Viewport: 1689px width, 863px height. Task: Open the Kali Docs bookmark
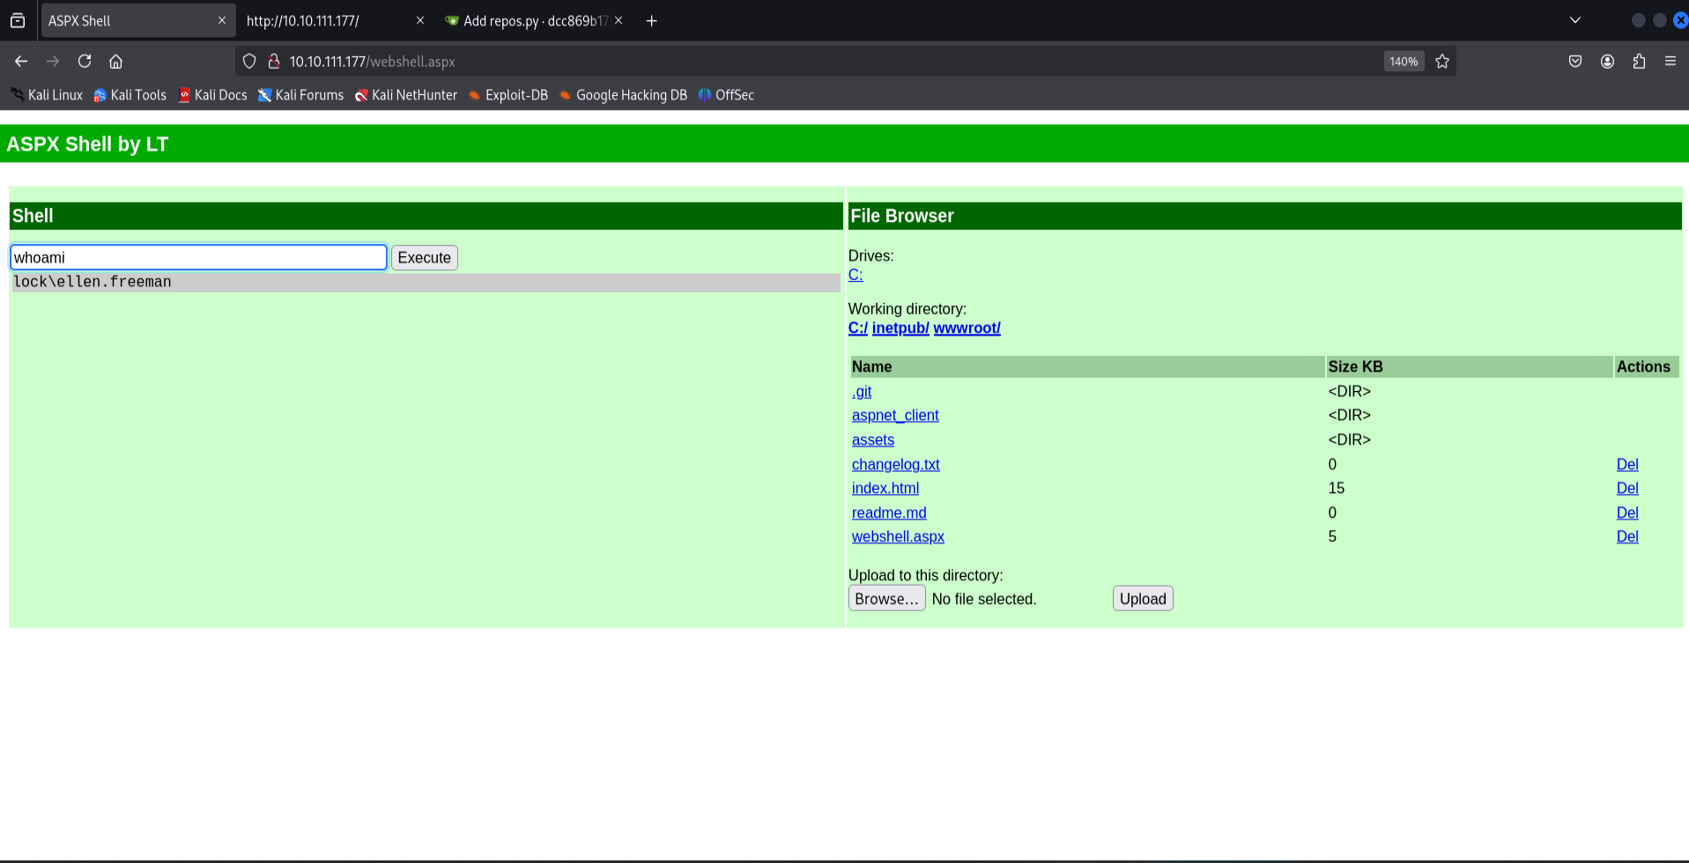point(213,95)
